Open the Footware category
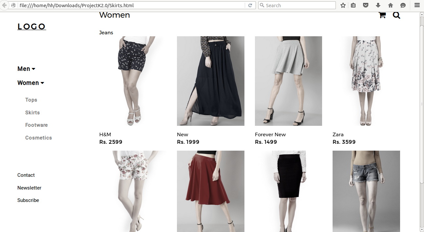The image size is (424, 232). (36, 125)
